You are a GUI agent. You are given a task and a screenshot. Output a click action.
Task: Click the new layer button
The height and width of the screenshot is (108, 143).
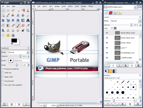tap(107, 66)
